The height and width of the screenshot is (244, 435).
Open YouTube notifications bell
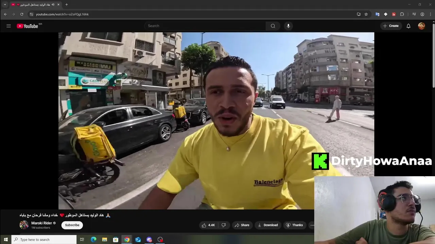(408, 26)
